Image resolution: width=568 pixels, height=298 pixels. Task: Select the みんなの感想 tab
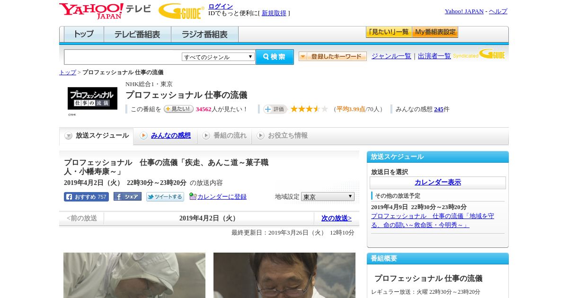pos(165,136)
